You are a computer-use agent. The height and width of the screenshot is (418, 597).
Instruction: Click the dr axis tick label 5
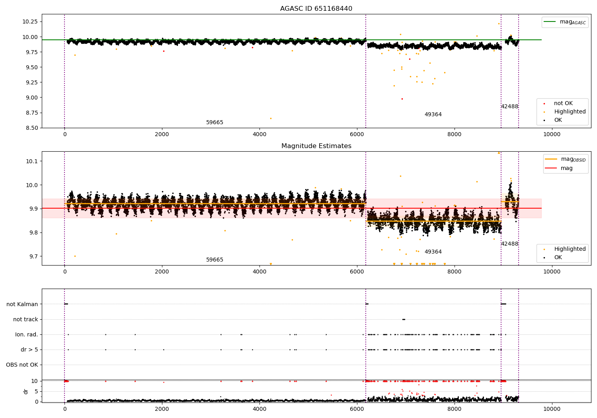(x=37, y=391)
